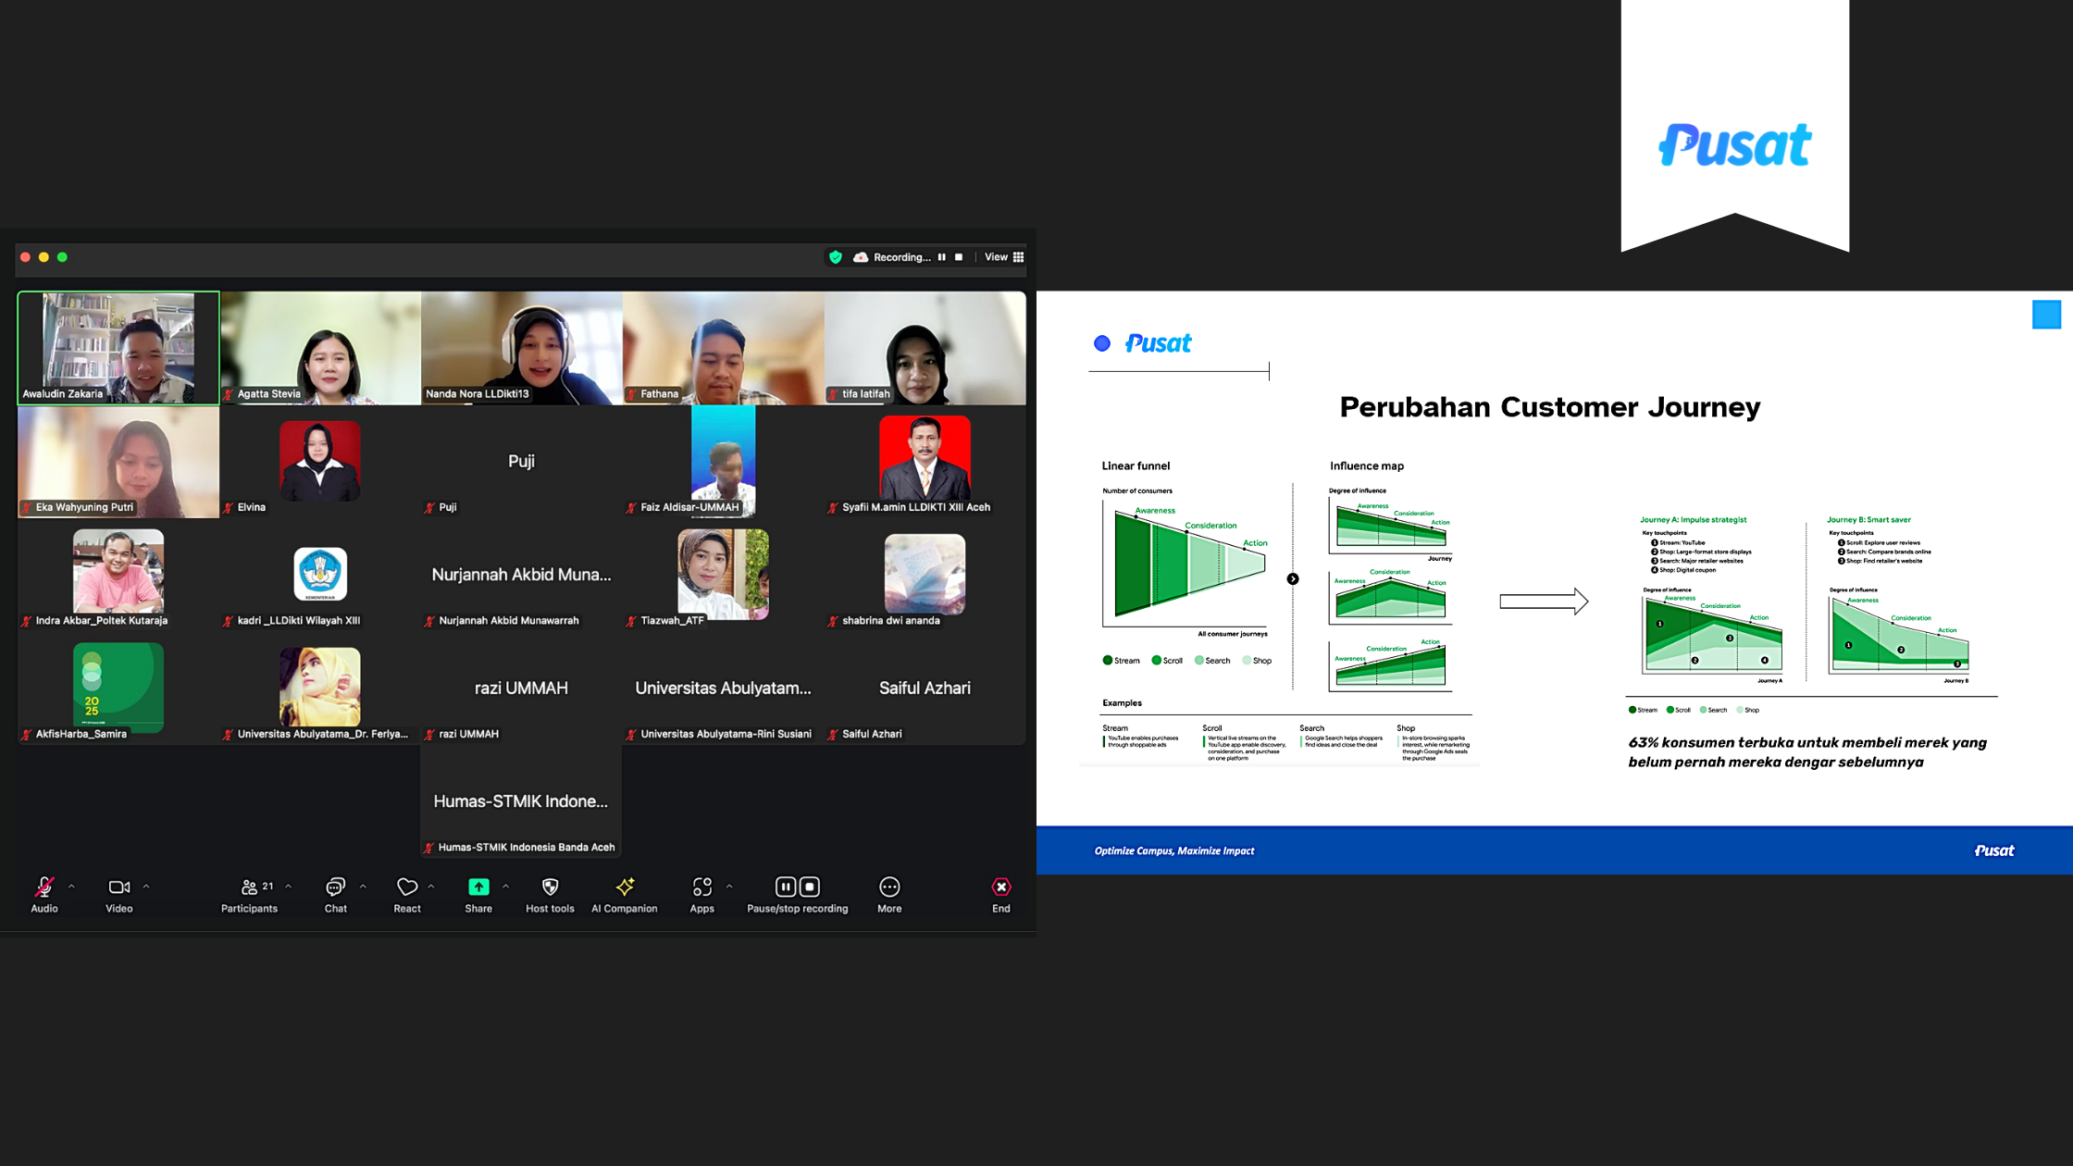Open the Chat panel
2073x1166 pixels.
pos(335,894)
